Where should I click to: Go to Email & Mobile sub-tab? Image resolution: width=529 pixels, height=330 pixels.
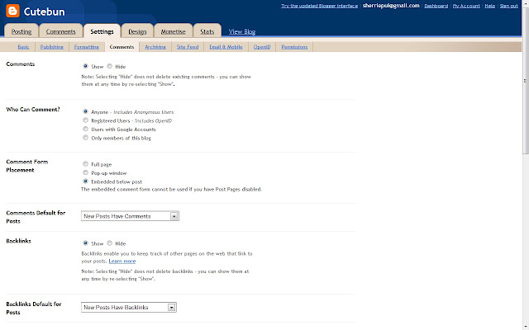tap(226, 47)
